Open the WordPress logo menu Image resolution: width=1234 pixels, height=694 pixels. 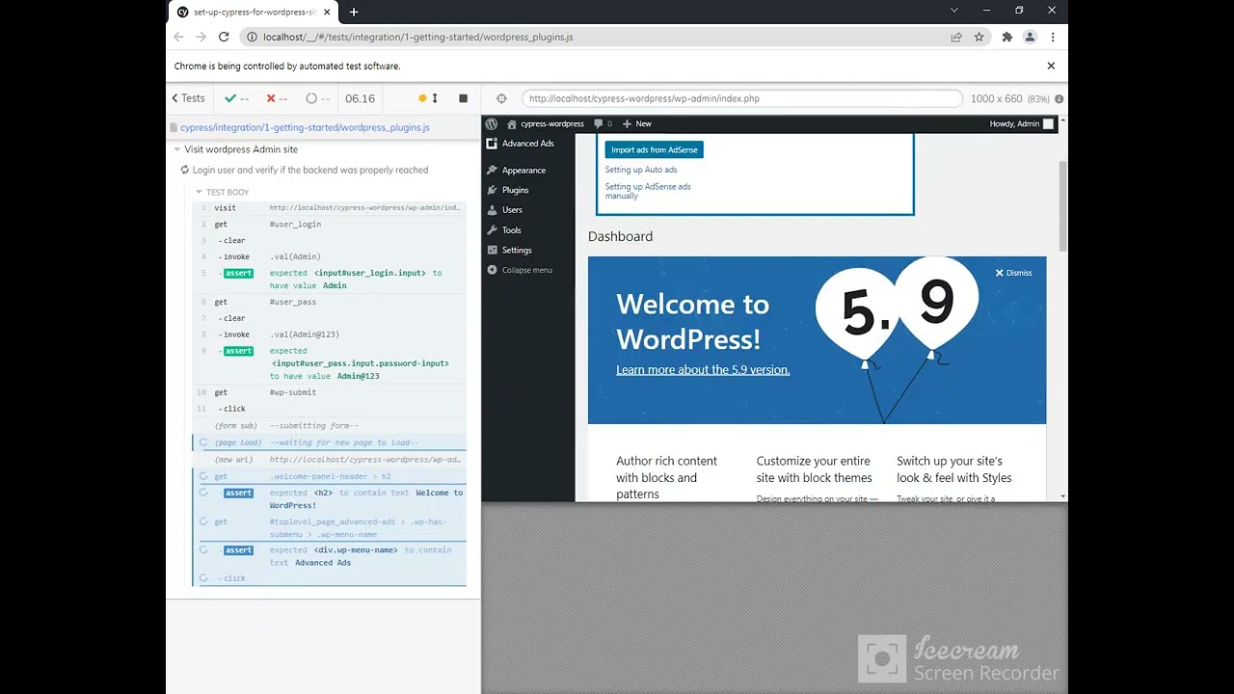click(x=491, y=123)
